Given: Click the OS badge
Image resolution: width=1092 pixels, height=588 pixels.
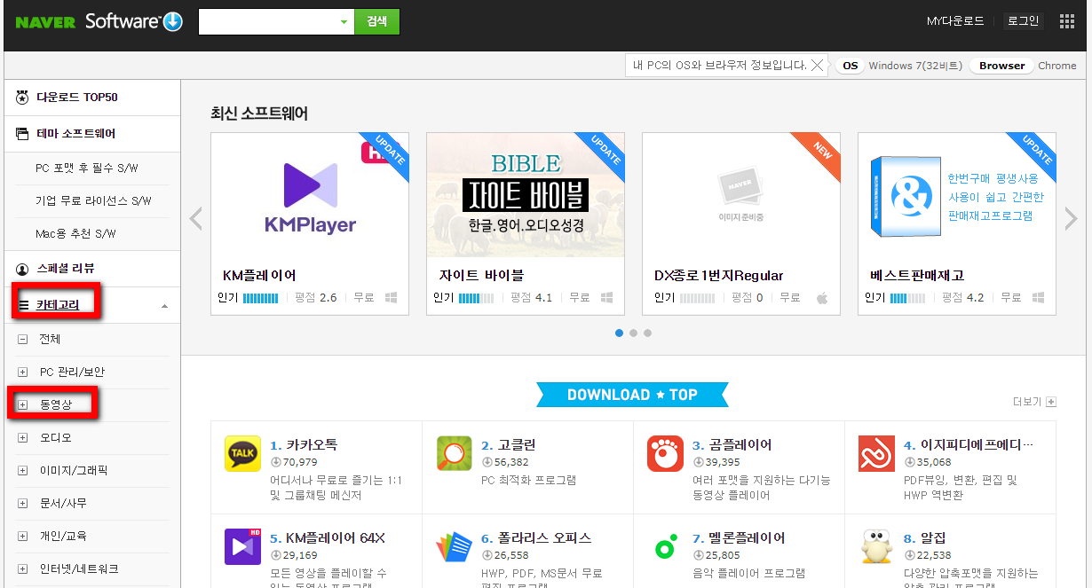Looking at the screenshot, I should [x=851, y=66].
